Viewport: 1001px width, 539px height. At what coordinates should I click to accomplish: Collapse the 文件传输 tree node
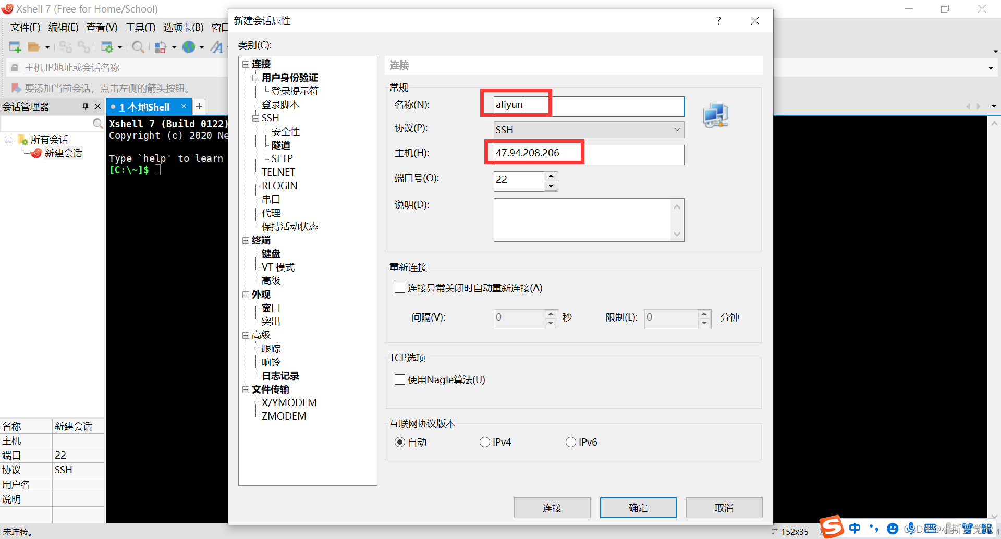click(x=246, y=389)
